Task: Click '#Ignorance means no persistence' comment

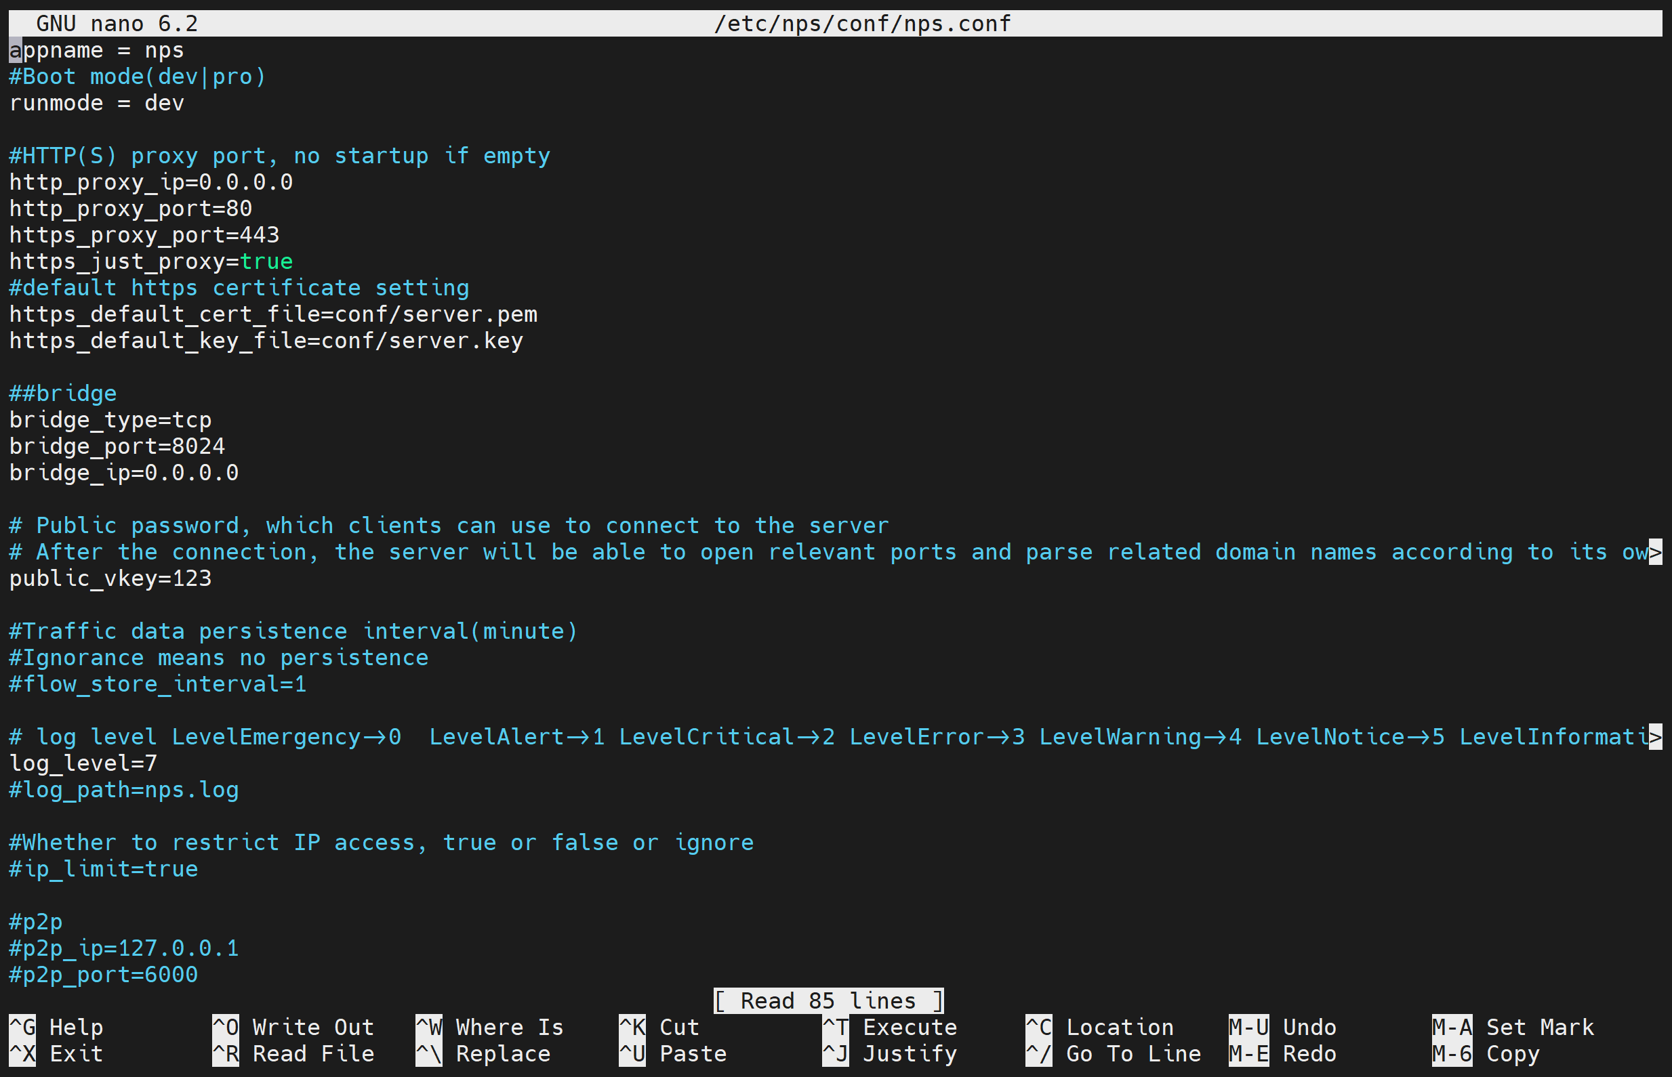Action: tap(219, 658)
